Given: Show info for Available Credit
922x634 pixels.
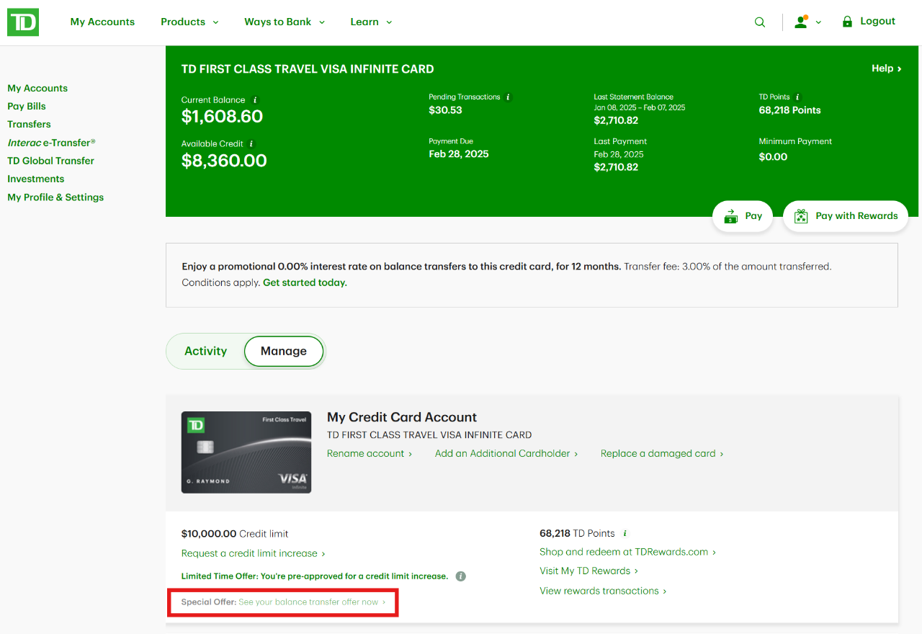Looking at the screenshot, I should [x=251, y=144].
